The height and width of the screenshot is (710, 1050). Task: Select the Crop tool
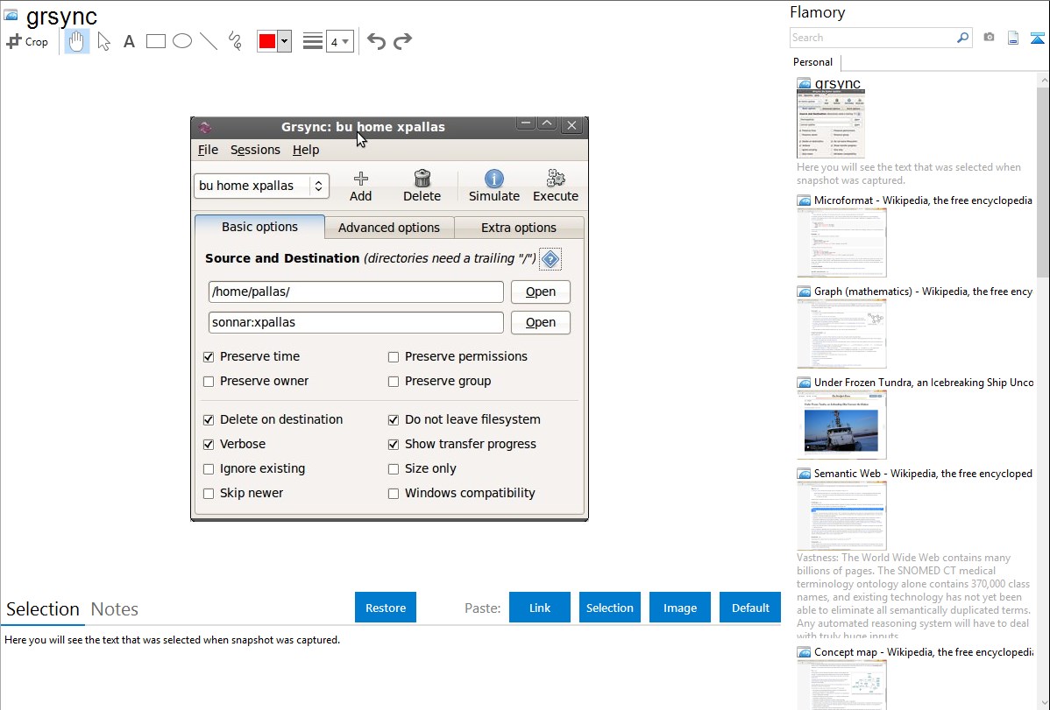pos(27,41)
